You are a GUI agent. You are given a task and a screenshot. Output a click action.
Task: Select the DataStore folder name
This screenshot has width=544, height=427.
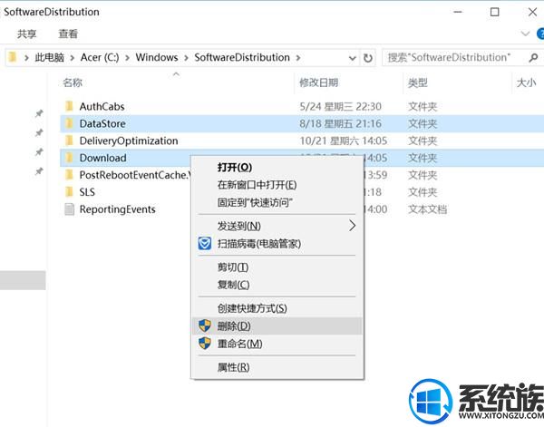[x=102, y=123]
